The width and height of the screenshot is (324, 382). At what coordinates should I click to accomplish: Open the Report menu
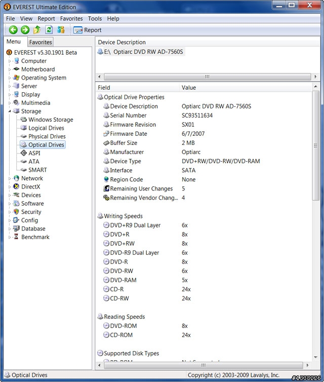(46, 19)
